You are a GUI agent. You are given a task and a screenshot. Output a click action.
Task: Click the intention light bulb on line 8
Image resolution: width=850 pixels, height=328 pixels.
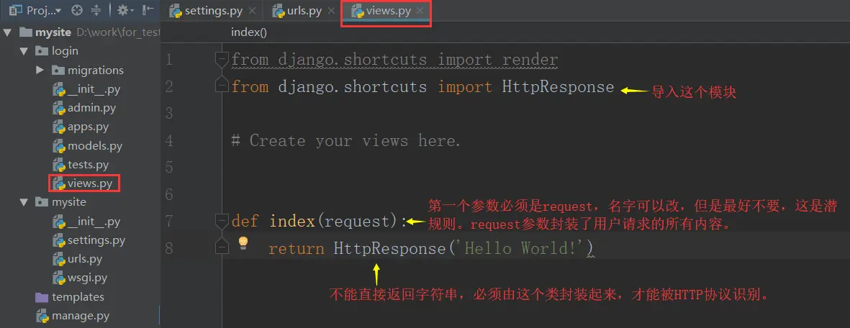pos(243,242)
